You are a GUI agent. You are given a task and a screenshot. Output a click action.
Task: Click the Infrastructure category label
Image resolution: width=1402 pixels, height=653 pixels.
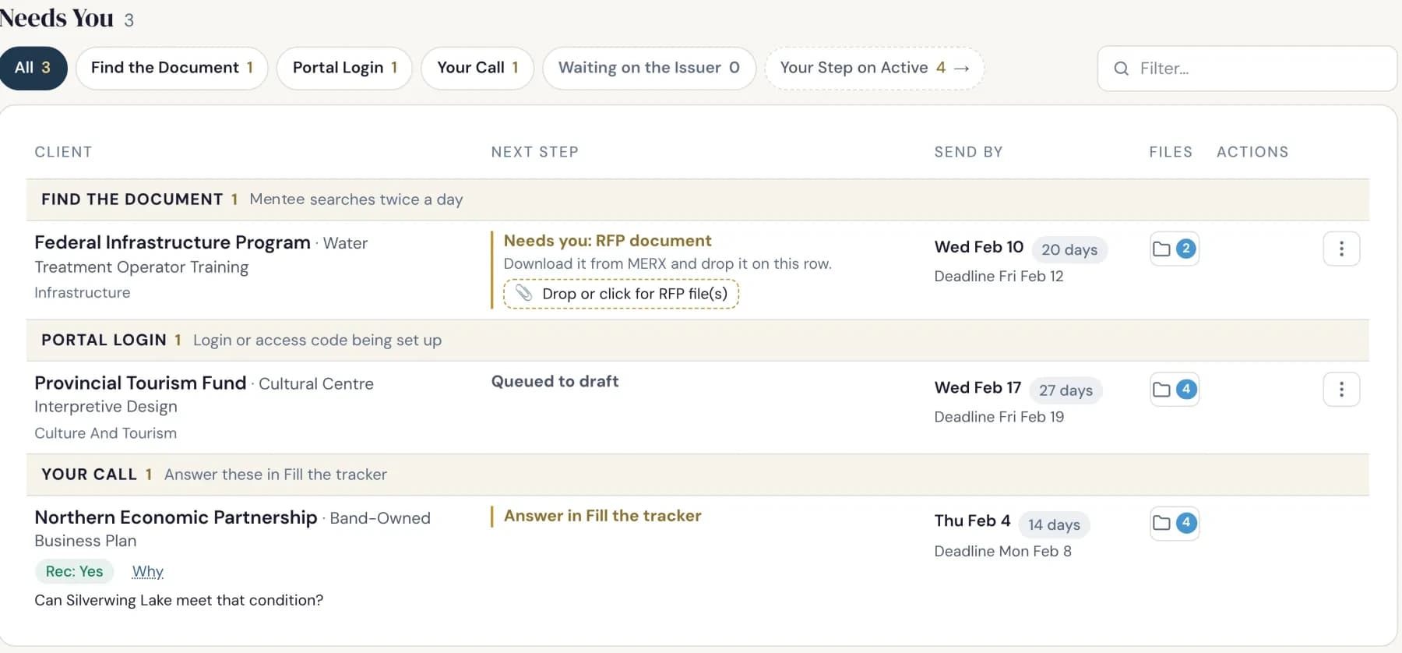click(x=83, y=292)
